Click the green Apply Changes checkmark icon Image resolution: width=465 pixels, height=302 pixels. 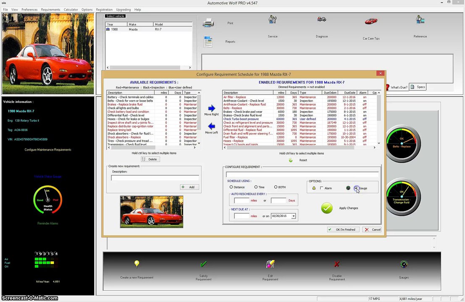pos(326,208)
